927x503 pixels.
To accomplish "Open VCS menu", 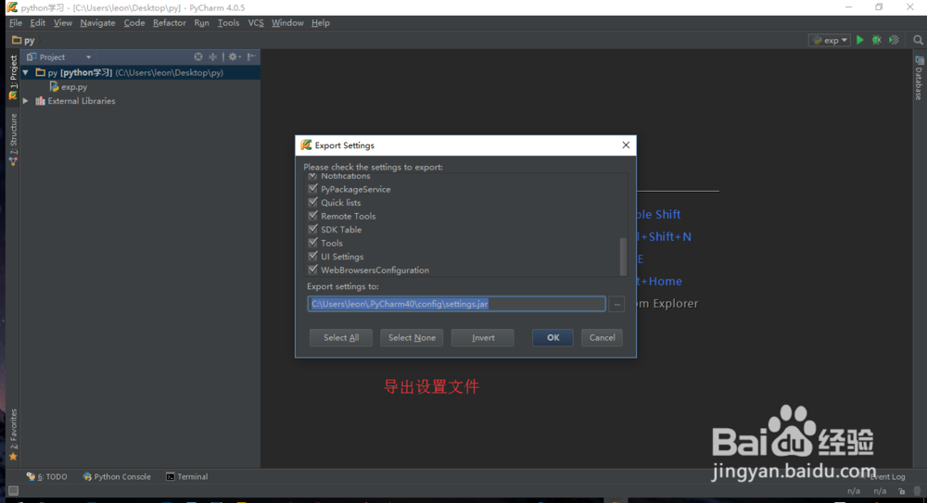I will coord(256,22).
